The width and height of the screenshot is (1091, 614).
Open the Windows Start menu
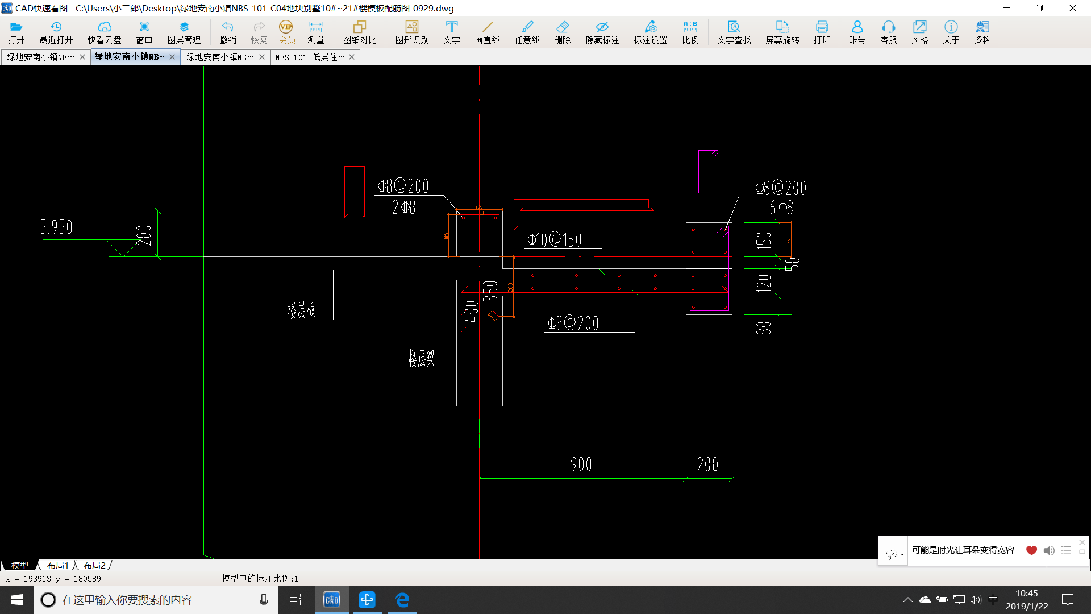17,600
